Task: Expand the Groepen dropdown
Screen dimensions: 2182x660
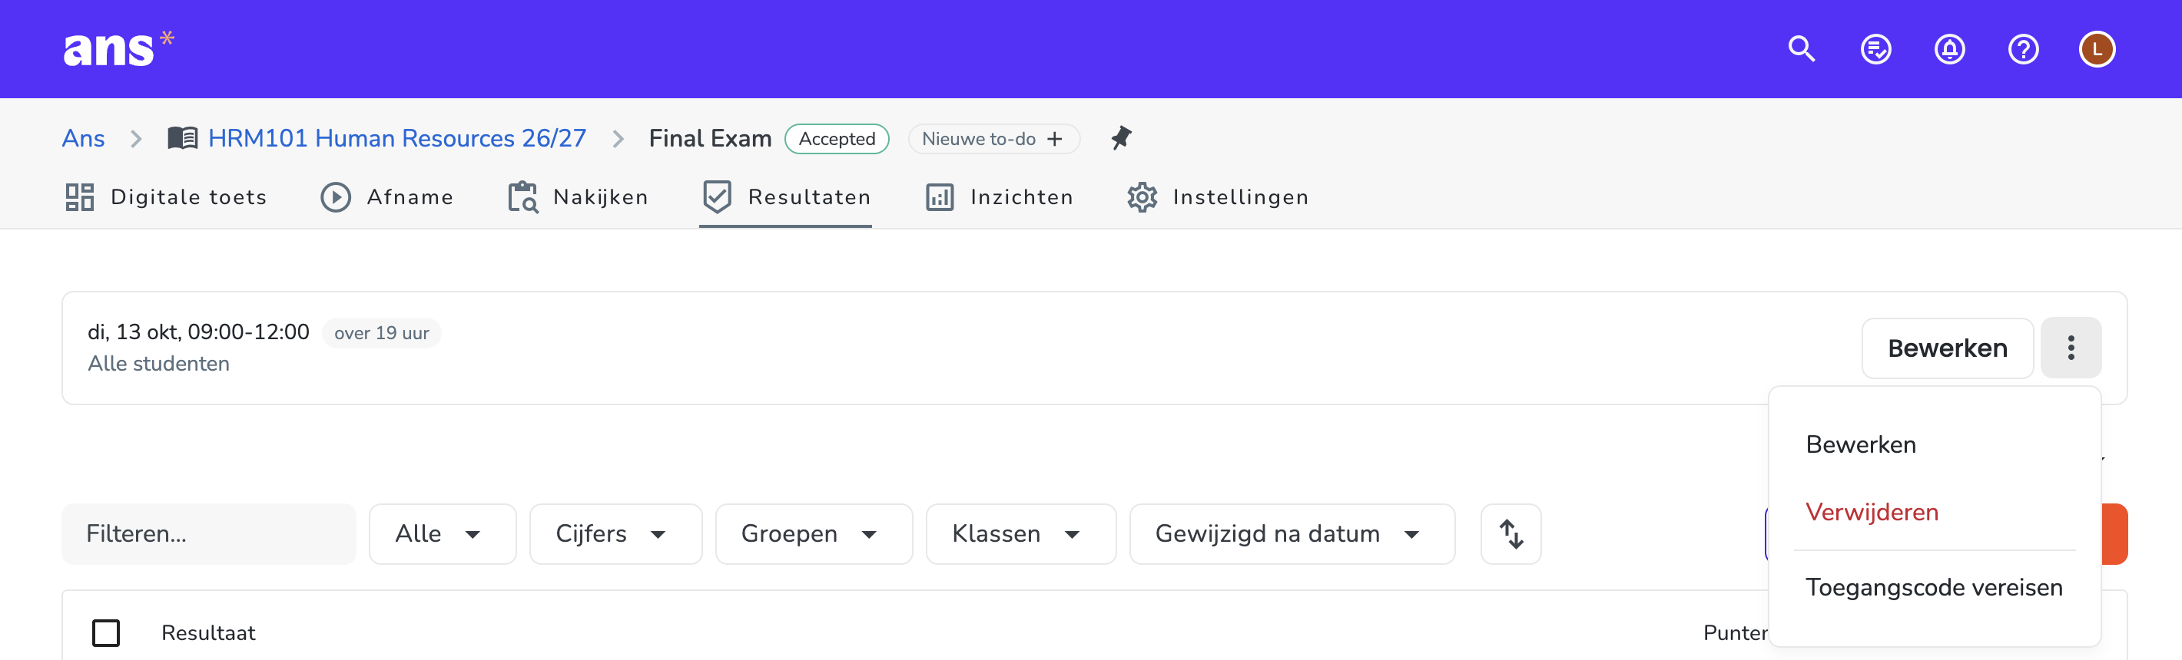Action: [813, 534]
